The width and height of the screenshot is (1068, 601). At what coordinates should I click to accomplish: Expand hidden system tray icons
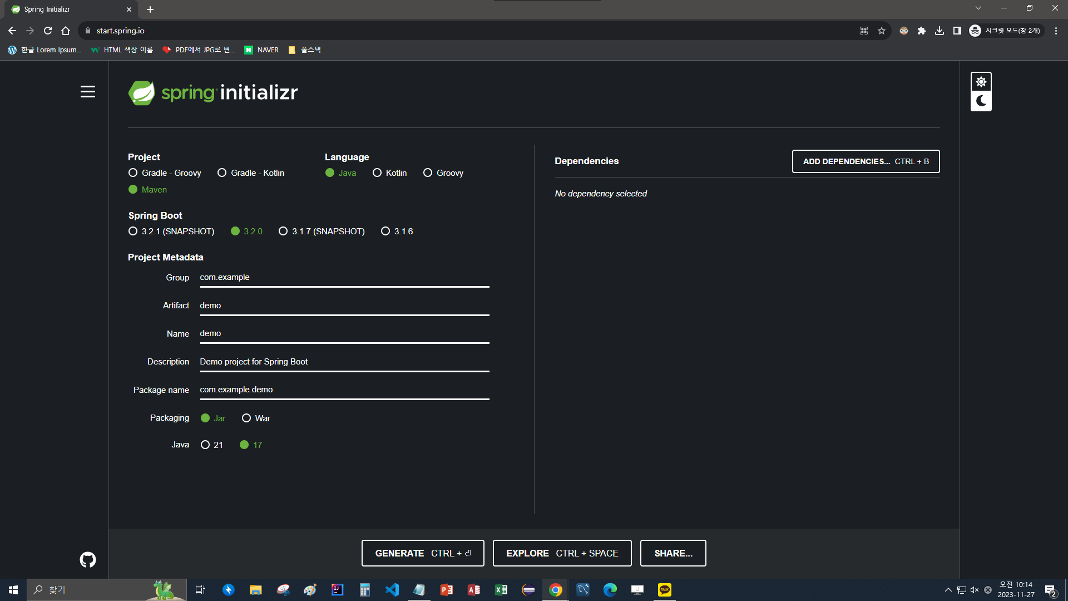pyautogui.click(x=948, y=590)
